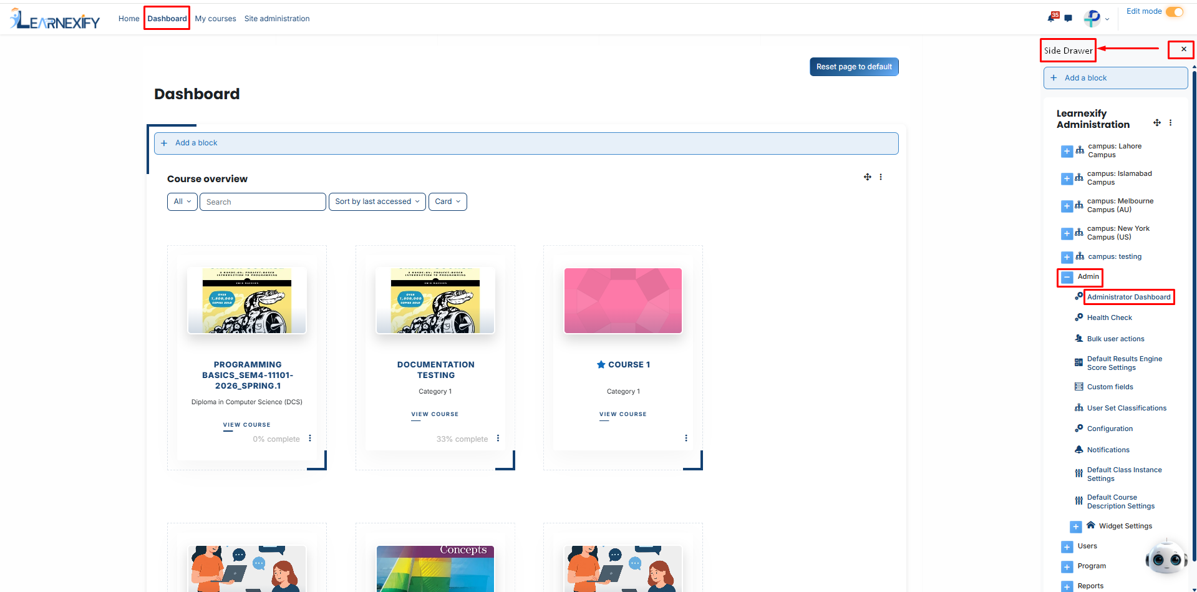Click the chatbot robot icon

1166,557
